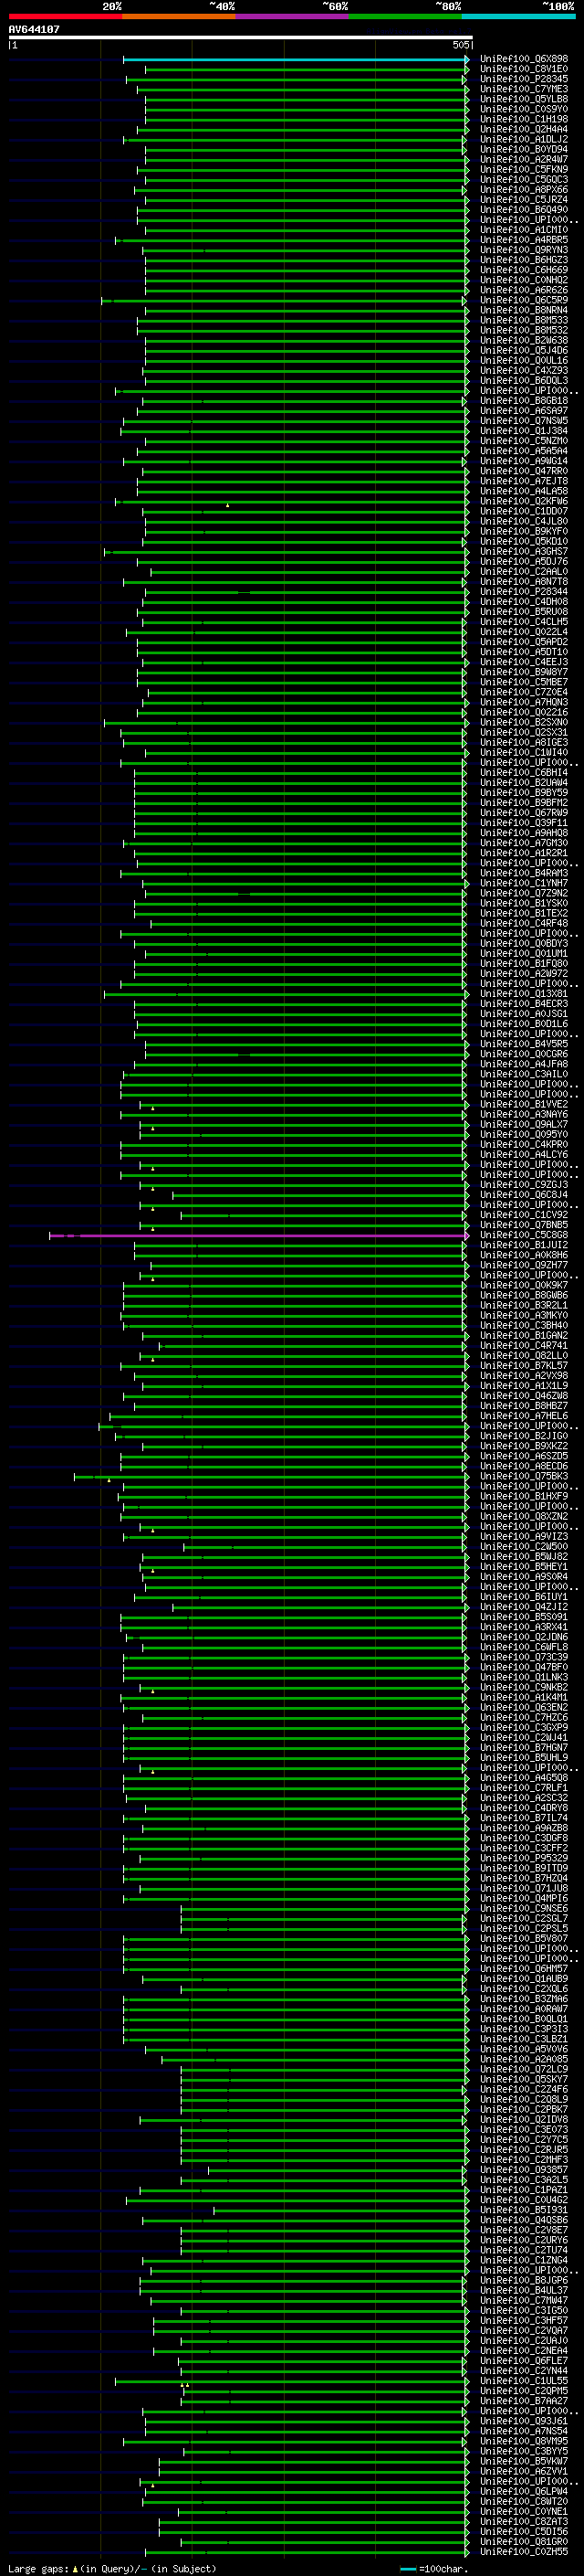The height and width of the screenshot is (2576, 584).
Task: Open hit UniRef100_Q6X898
Action: [x=523, y=59]
